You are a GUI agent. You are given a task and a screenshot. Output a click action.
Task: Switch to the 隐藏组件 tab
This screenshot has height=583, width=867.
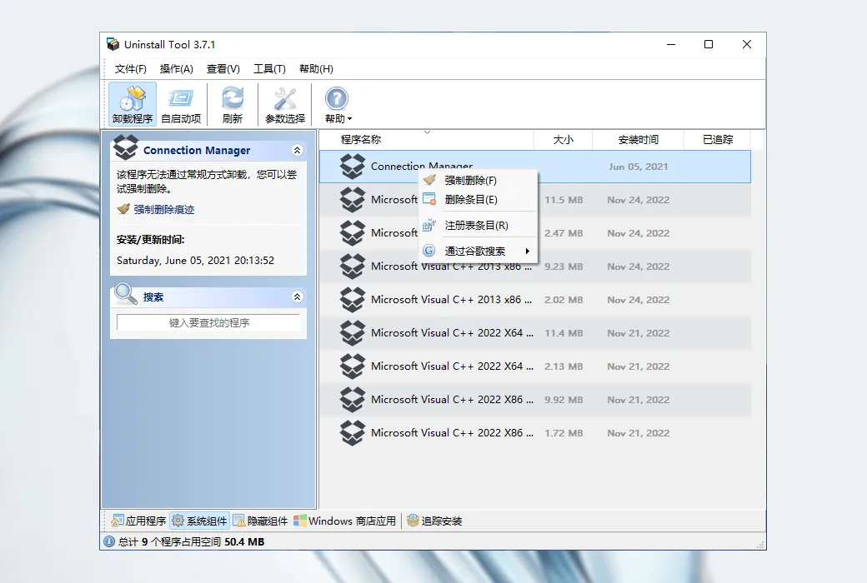click(x=260, y=521)
